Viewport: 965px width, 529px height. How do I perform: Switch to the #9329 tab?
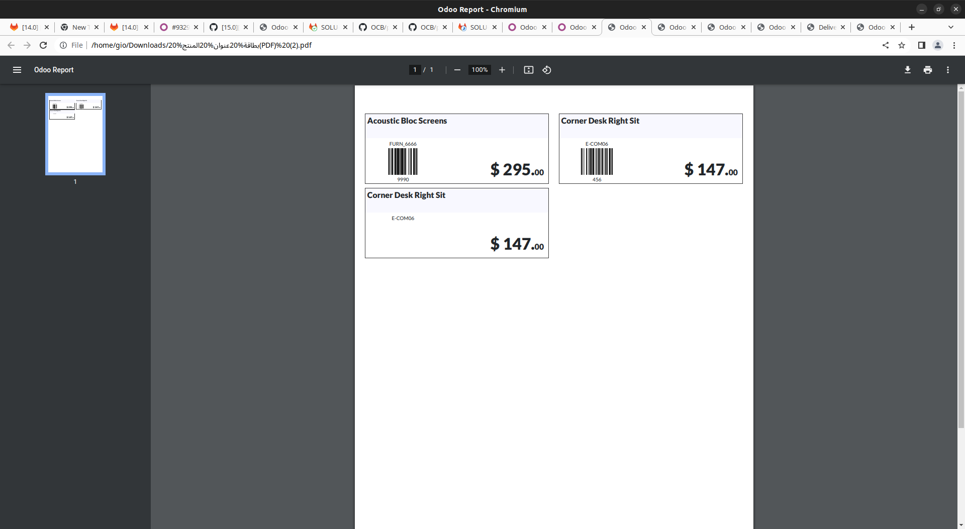pyautogui.click(x=179, y=27)
